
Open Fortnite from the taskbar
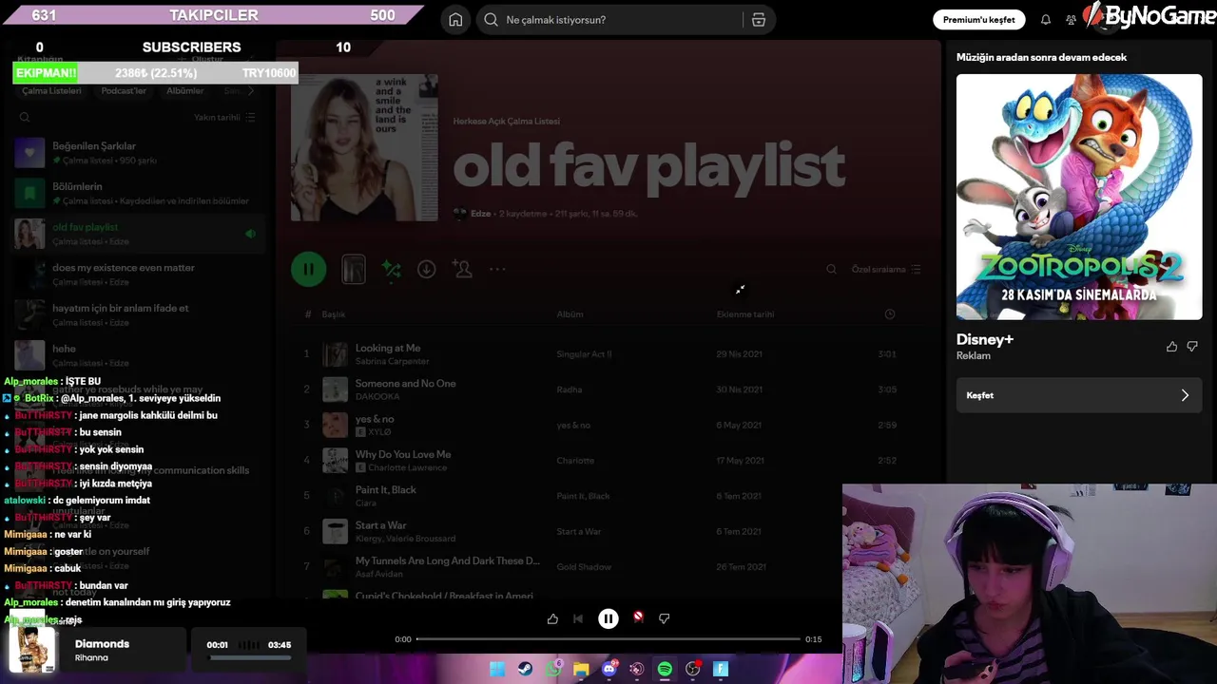(721, 669)
